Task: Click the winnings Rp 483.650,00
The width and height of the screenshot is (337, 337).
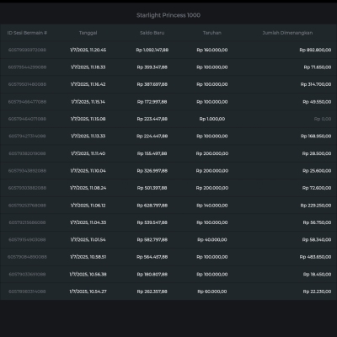Action: (x=315, y=257)
